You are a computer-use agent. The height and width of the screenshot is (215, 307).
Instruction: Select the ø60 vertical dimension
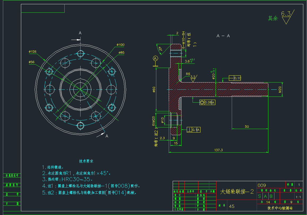[x=154, y=90]
